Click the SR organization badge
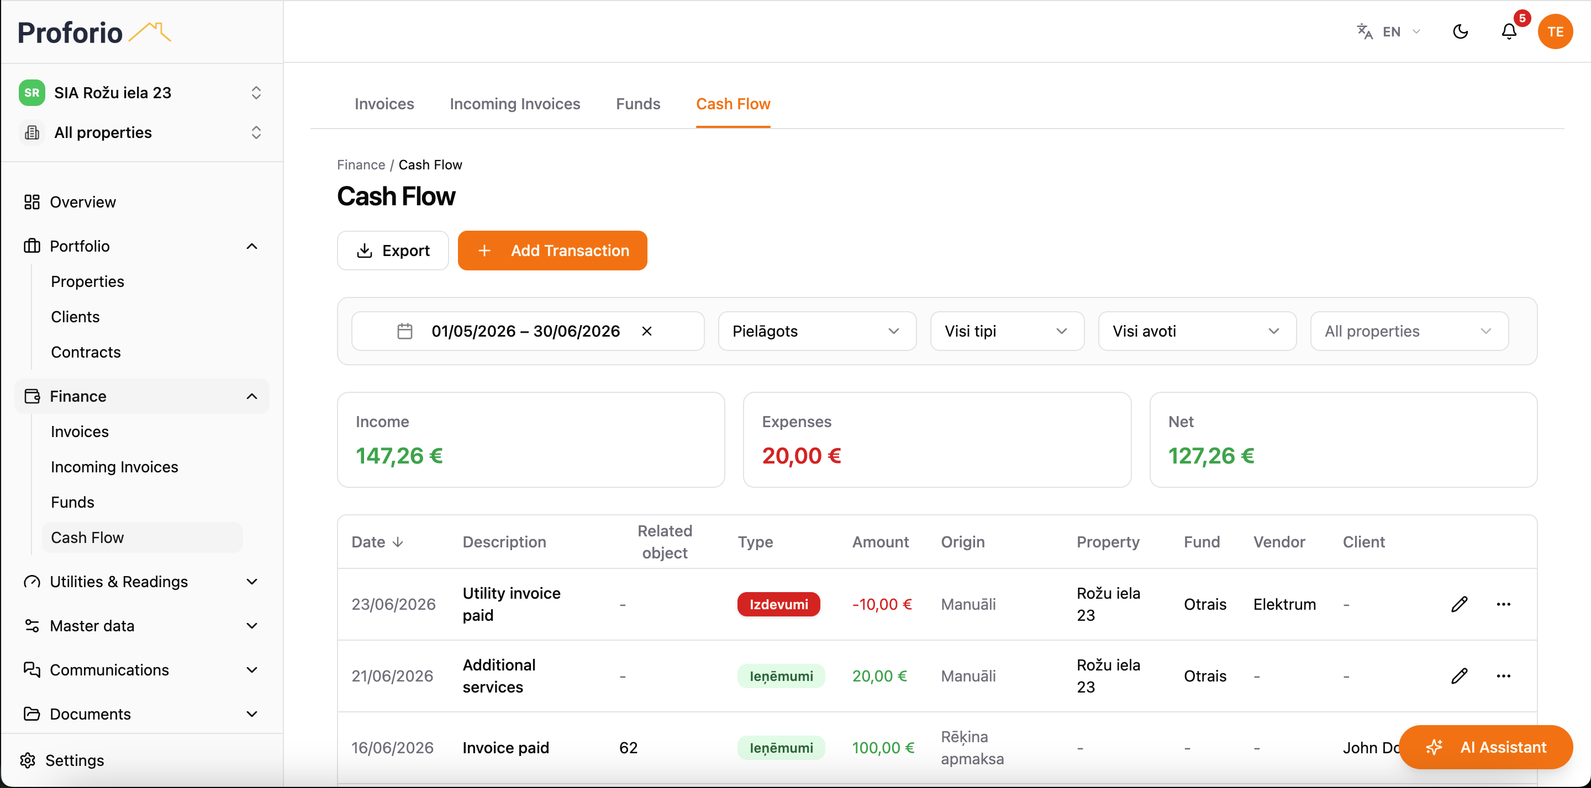 [32, 93]
